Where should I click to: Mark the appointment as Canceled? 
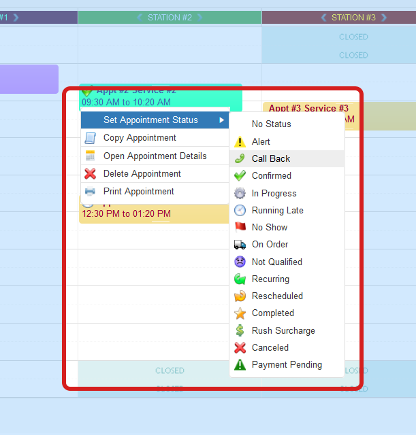pyautogui.click(x=270, y=348)
